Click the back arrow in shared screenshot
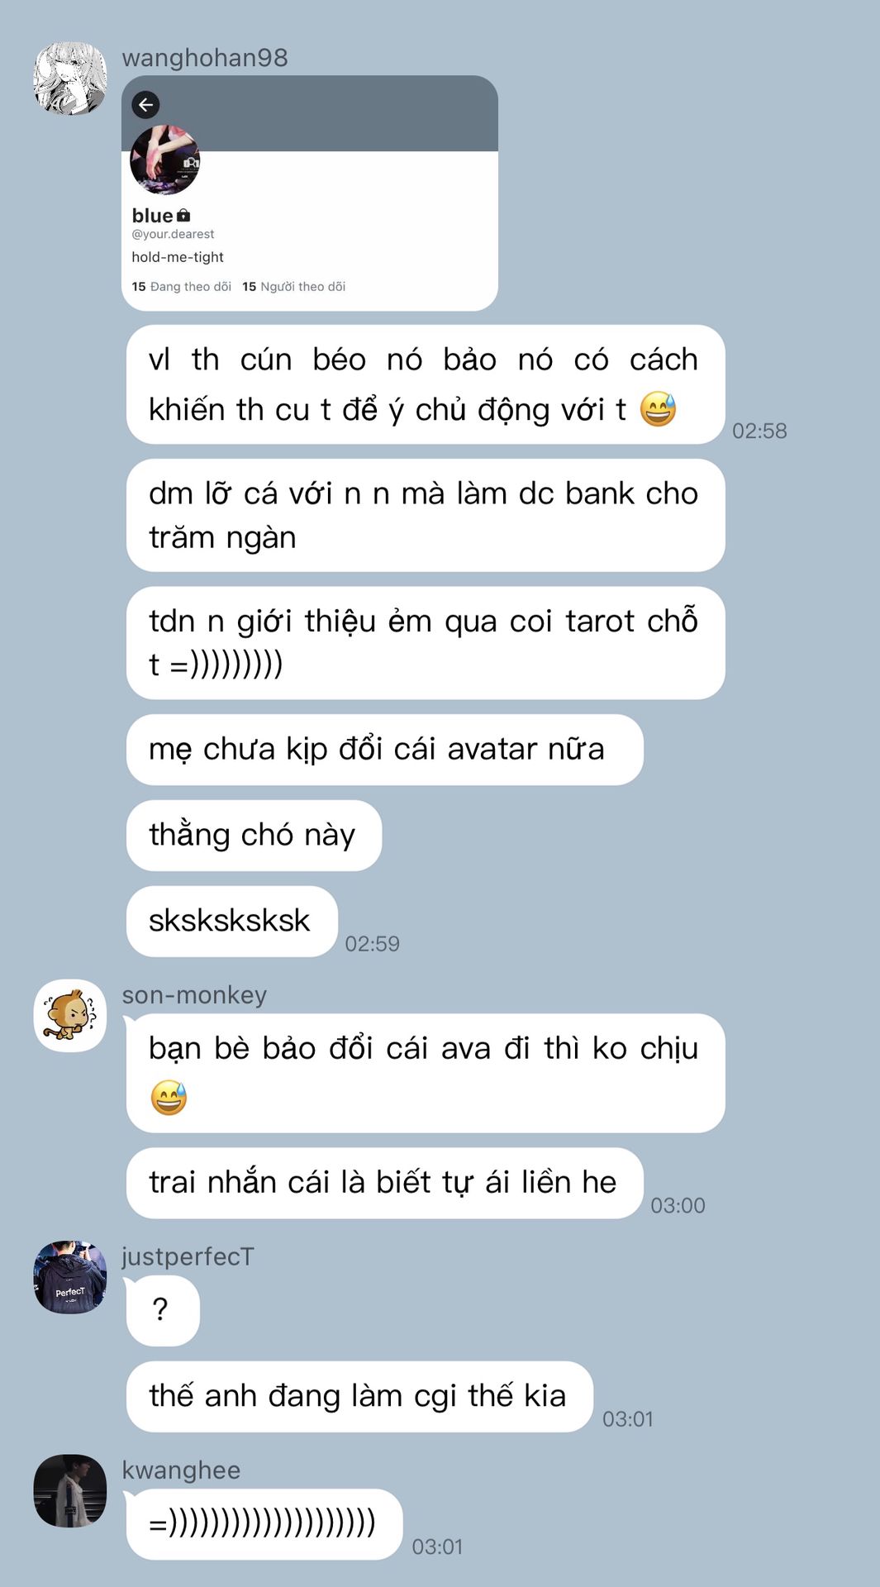 tap(145, 105)
